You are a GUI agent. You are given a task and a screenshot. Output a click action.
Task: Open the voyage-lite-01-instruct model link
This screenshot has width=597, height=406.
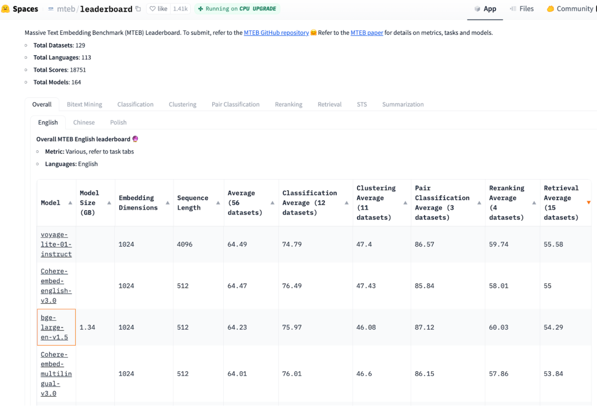pos(56,244)
